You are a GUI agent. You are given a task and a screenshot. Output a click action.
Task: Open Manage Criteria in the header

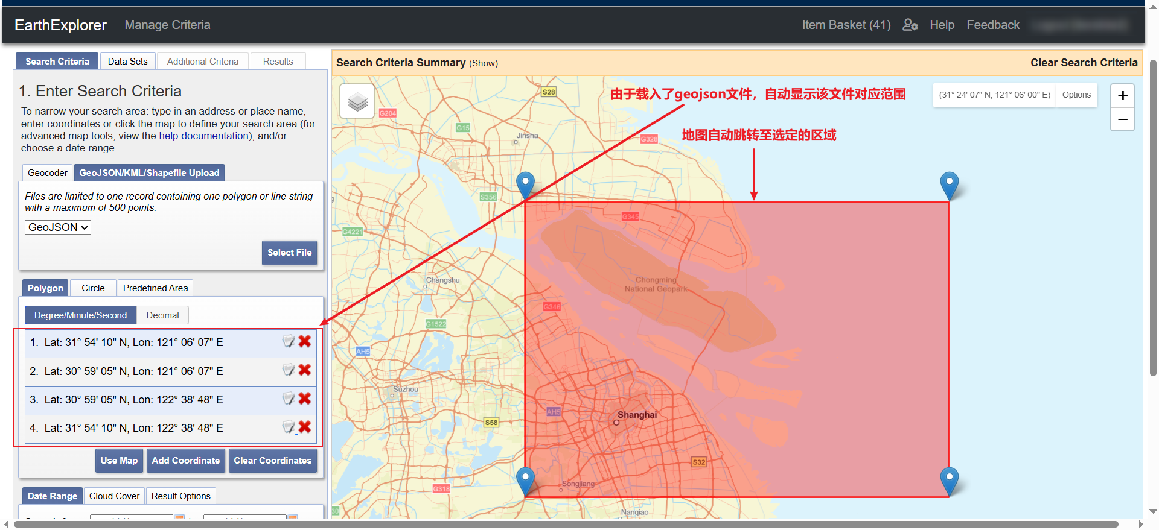pos(167,25)
